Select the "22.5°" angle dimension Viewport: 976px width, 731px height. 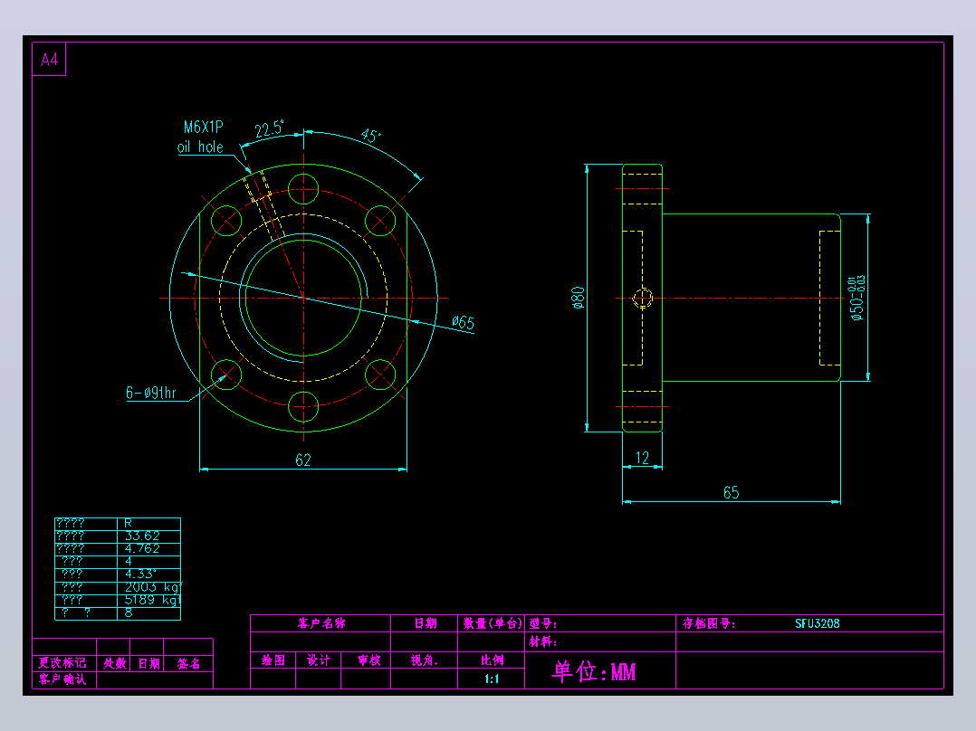pyautogui.click(x=270, y=129)
